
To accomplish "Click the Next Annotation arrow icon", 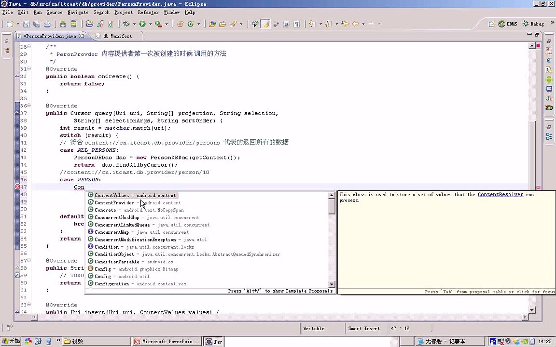I will coord(312,24).
